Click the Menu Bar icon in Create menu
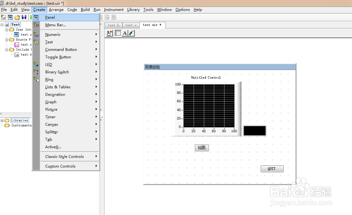Image resolution: width=352 pixels, height=215 pixels. click(x=36, y=25)
